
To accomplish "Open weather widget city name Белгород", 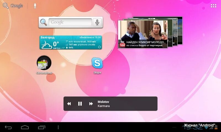I will point(48,37).
